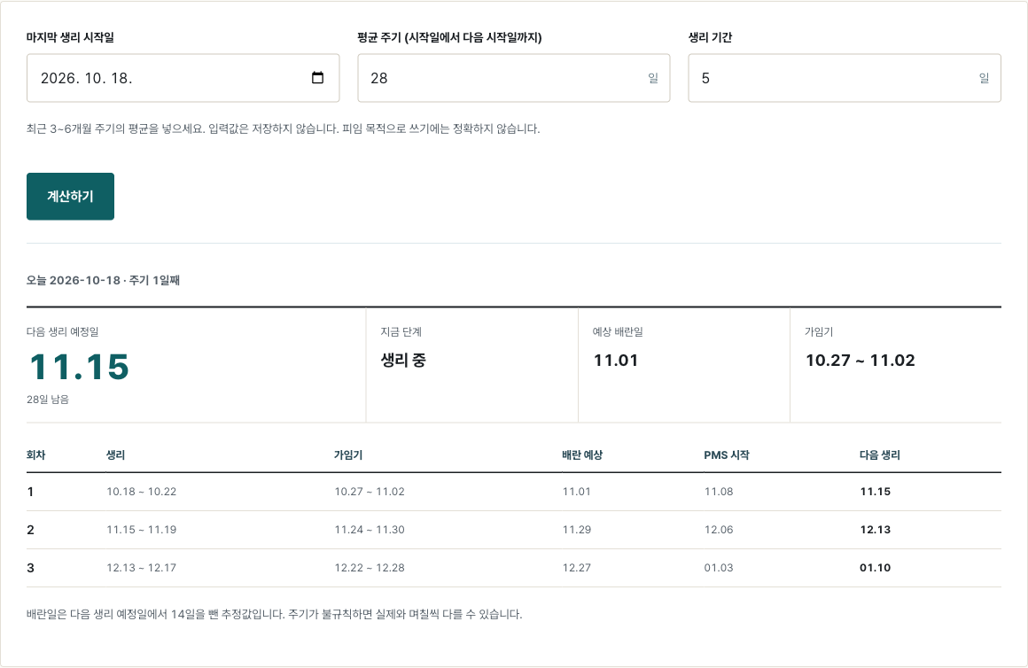
Task: Click the 생리 column header
Action: coord(115,455)
